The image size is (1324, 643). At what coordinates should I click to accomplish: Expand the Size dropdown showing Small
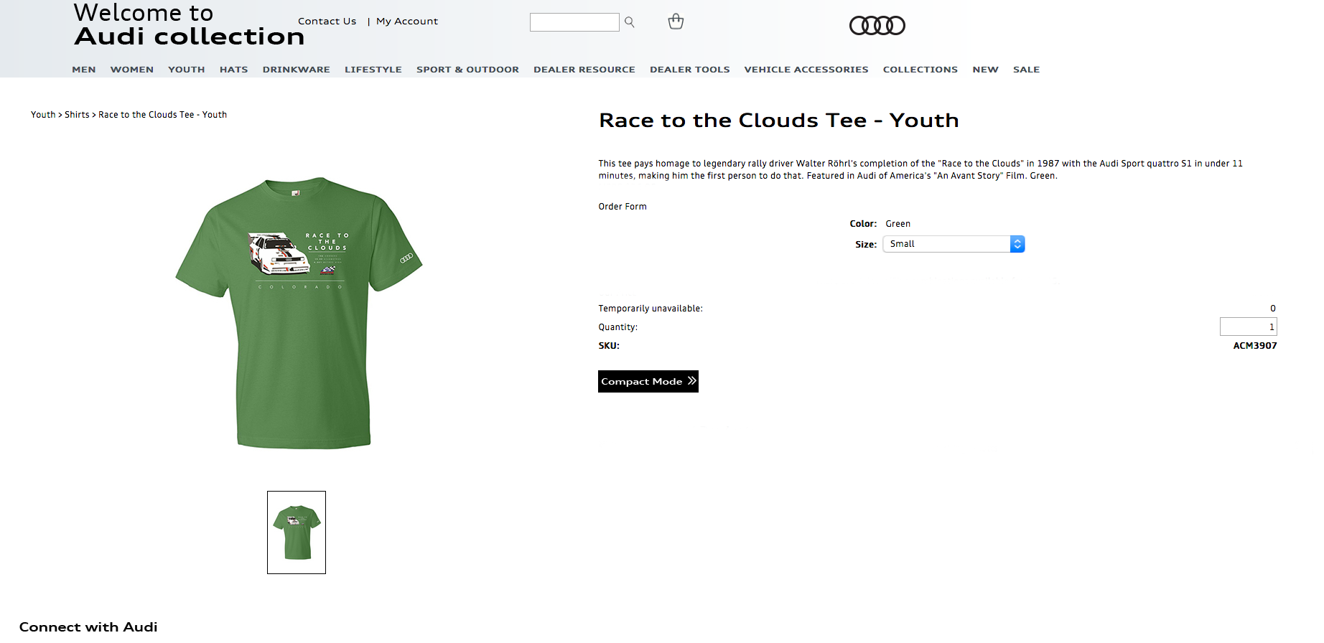[954, 244]
